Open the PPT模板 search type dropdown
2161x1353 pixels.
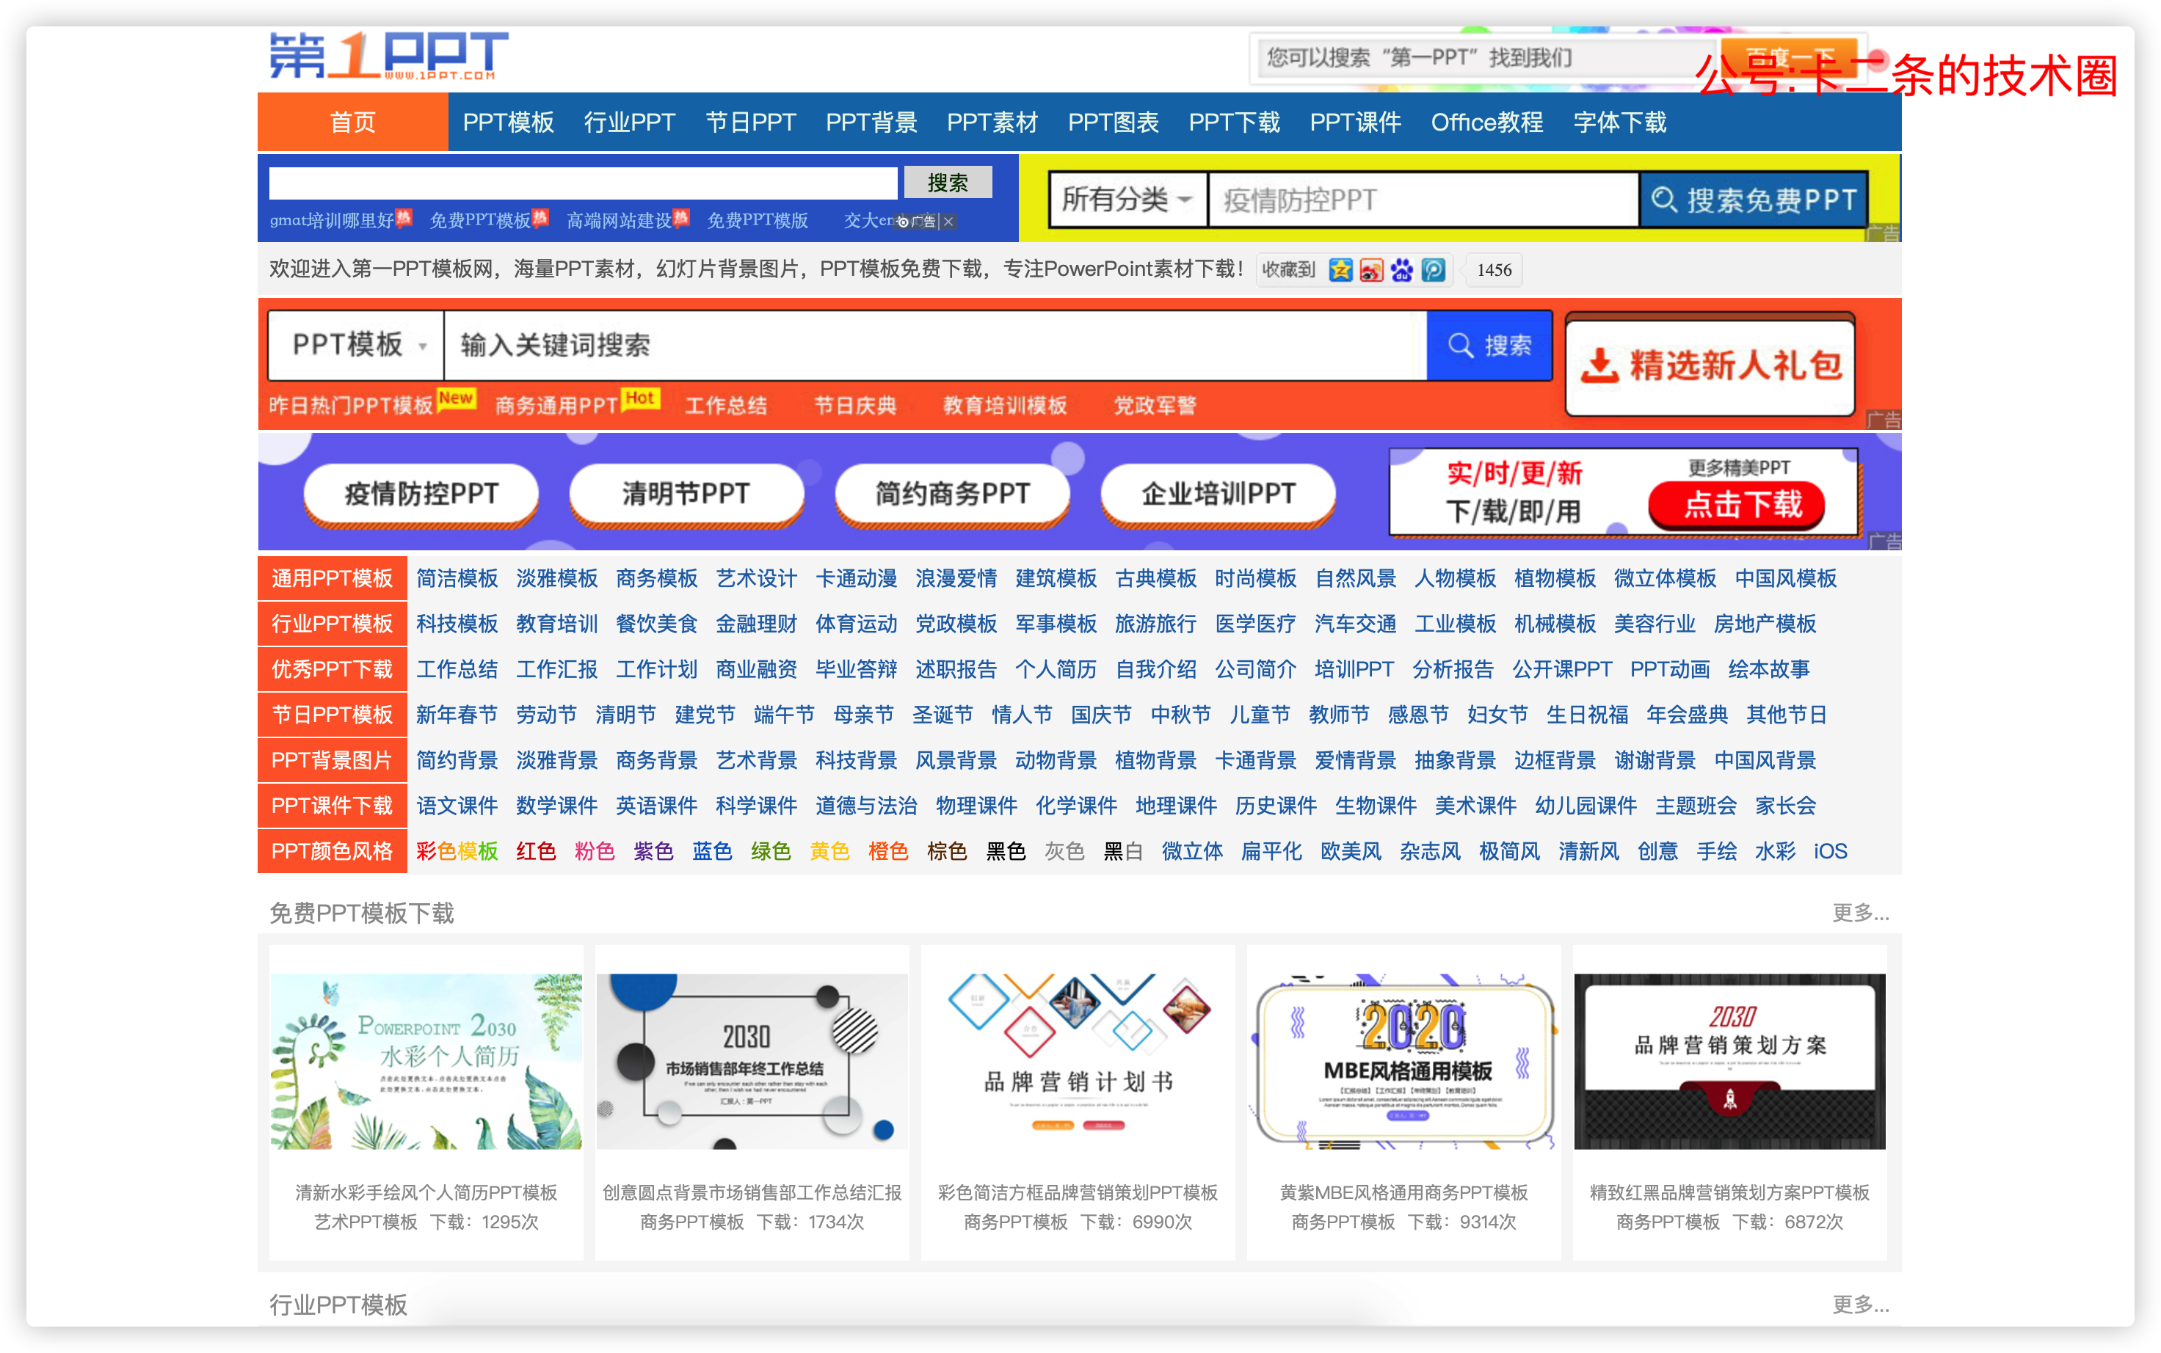357,346
